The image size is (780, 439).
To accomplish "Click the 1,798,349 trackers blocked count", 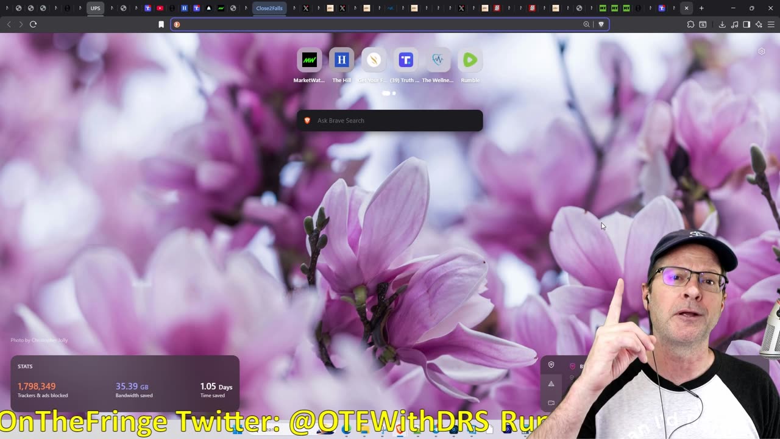I will (x=37, y=387).
